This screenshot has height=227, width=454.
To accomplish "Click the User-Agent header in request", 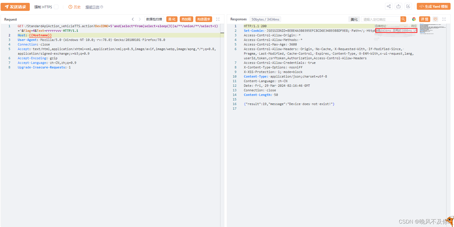I will (x=91, y=40).
